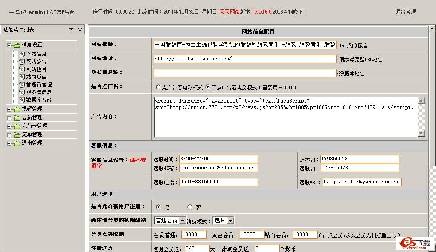
Task: Open 网站栏目 in the menu tree
Action: pos(36,69)
